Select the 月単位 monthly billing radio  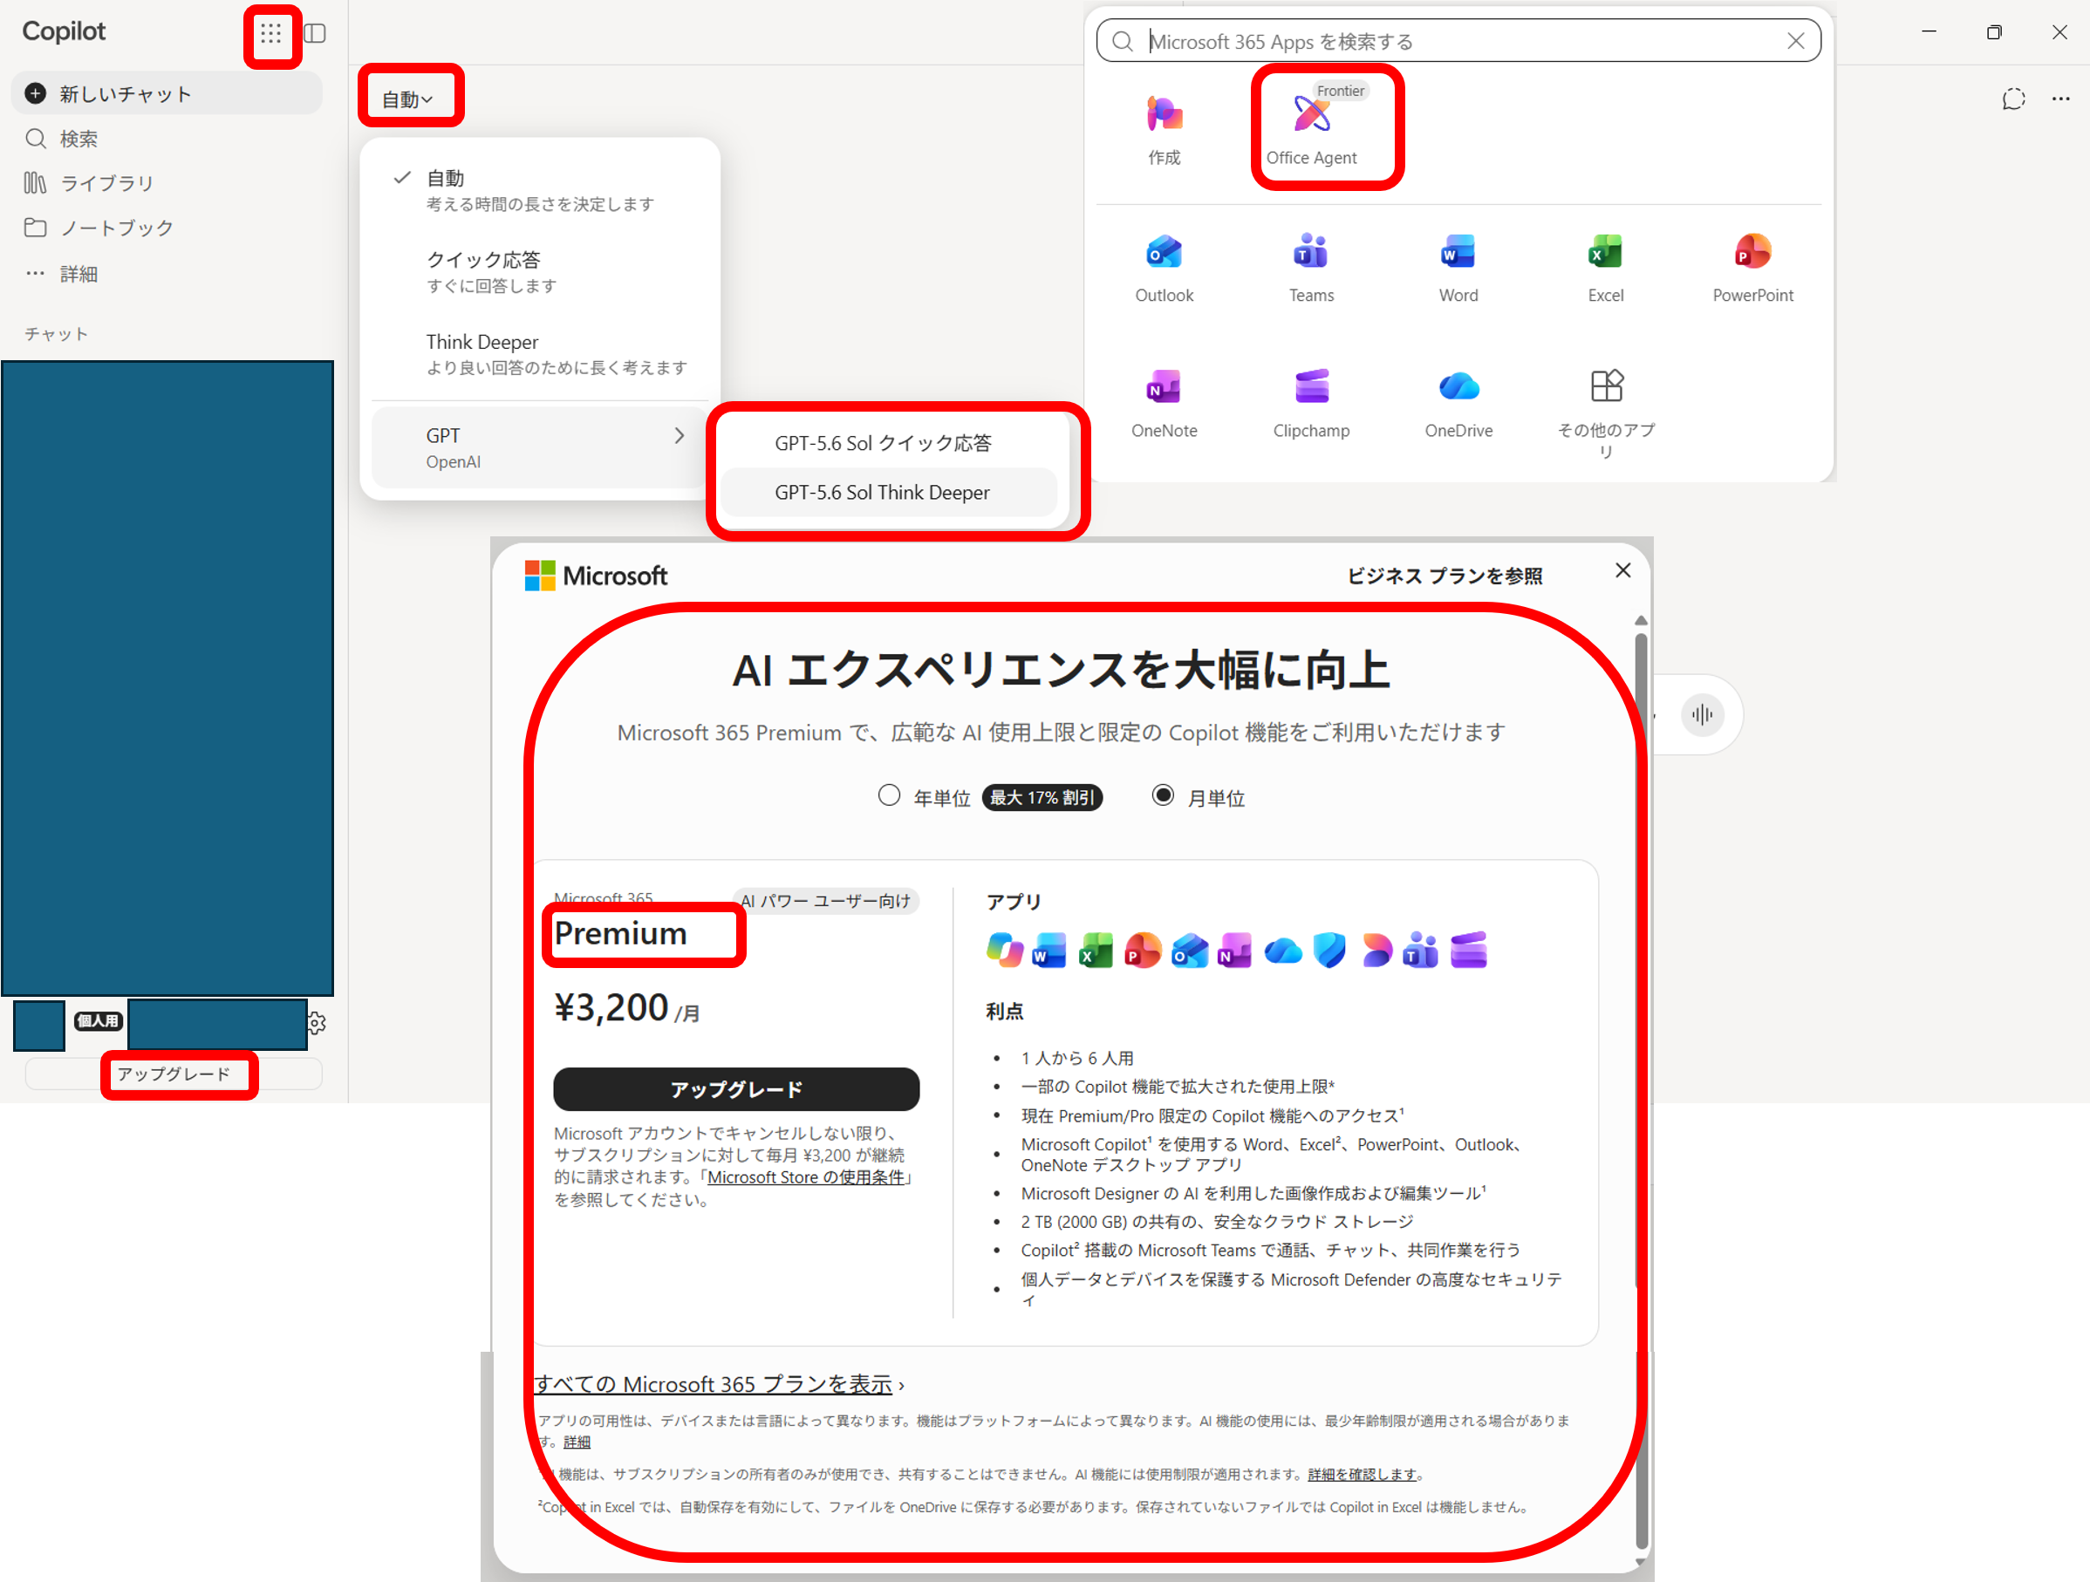[x=1163, y=795]
